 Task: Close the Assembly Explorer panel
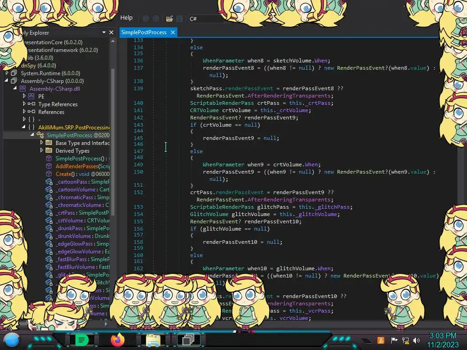pos(111,32)
